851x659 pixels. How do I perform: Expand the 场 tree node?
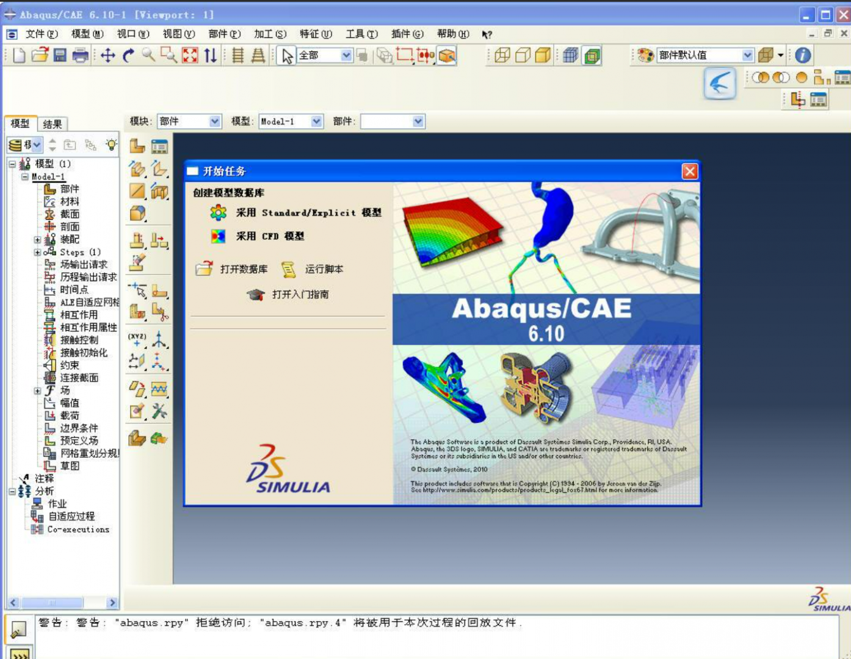coord(37,391)
